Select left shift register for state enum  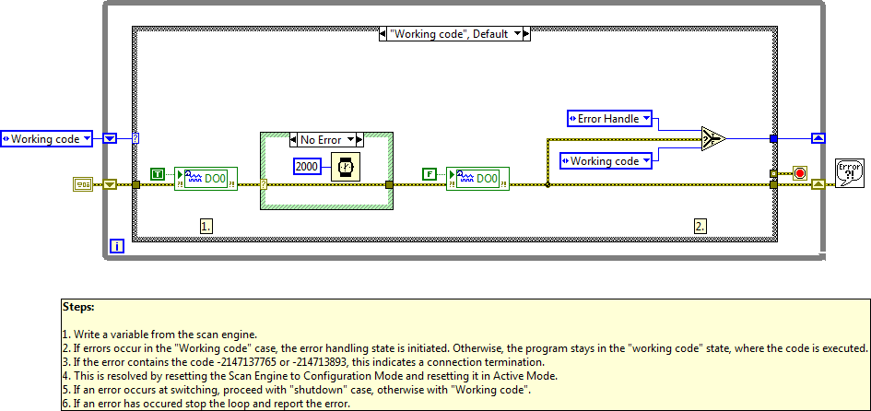110,138
